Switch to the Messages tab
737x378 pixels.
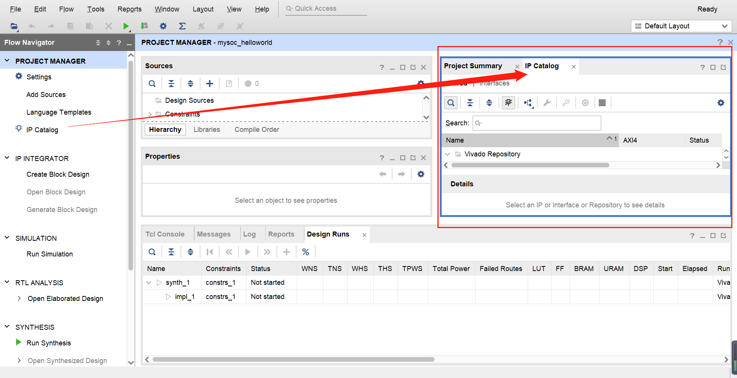pyautogui.click(x=214, y=234)
